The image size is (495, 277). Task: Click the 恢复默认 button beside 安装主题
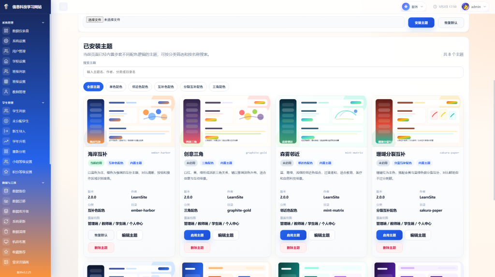point(451,23)
